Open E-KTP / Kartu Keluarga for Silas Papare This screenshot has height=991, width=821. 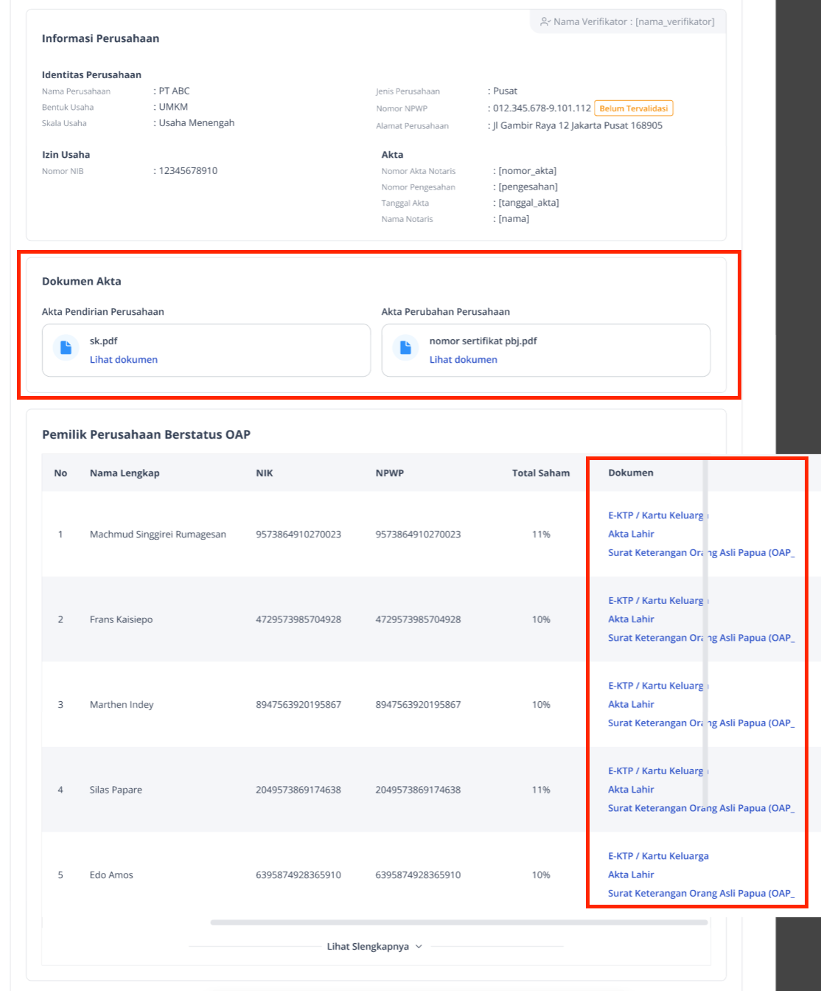(x=657, y=771)
